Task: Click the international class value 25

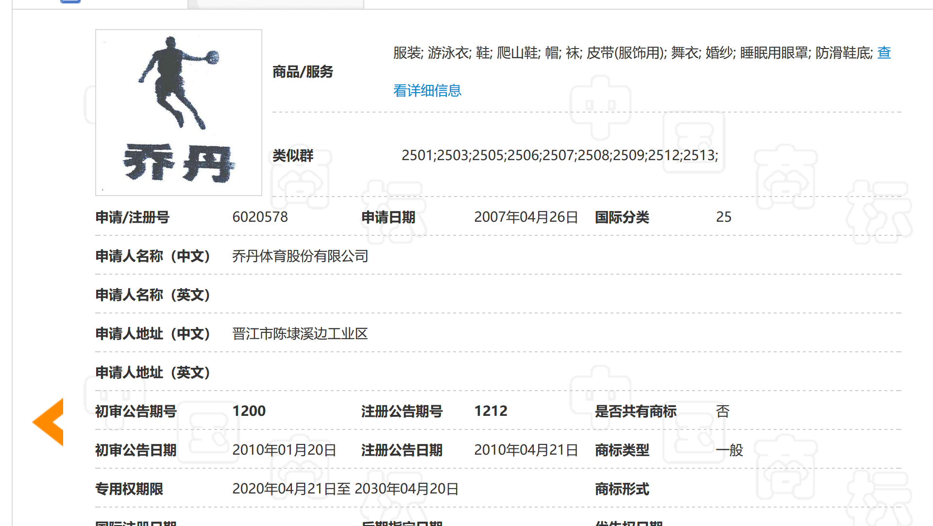Action: click(724, 217)
